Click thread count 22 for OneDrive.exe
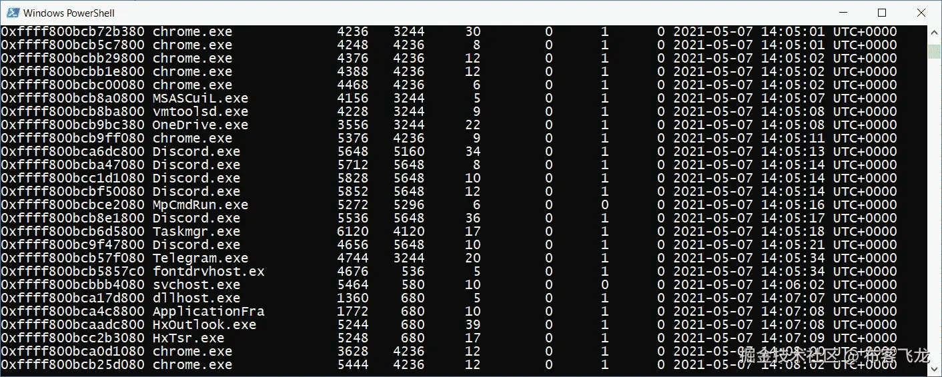942x377 pixels. [472, 125]
